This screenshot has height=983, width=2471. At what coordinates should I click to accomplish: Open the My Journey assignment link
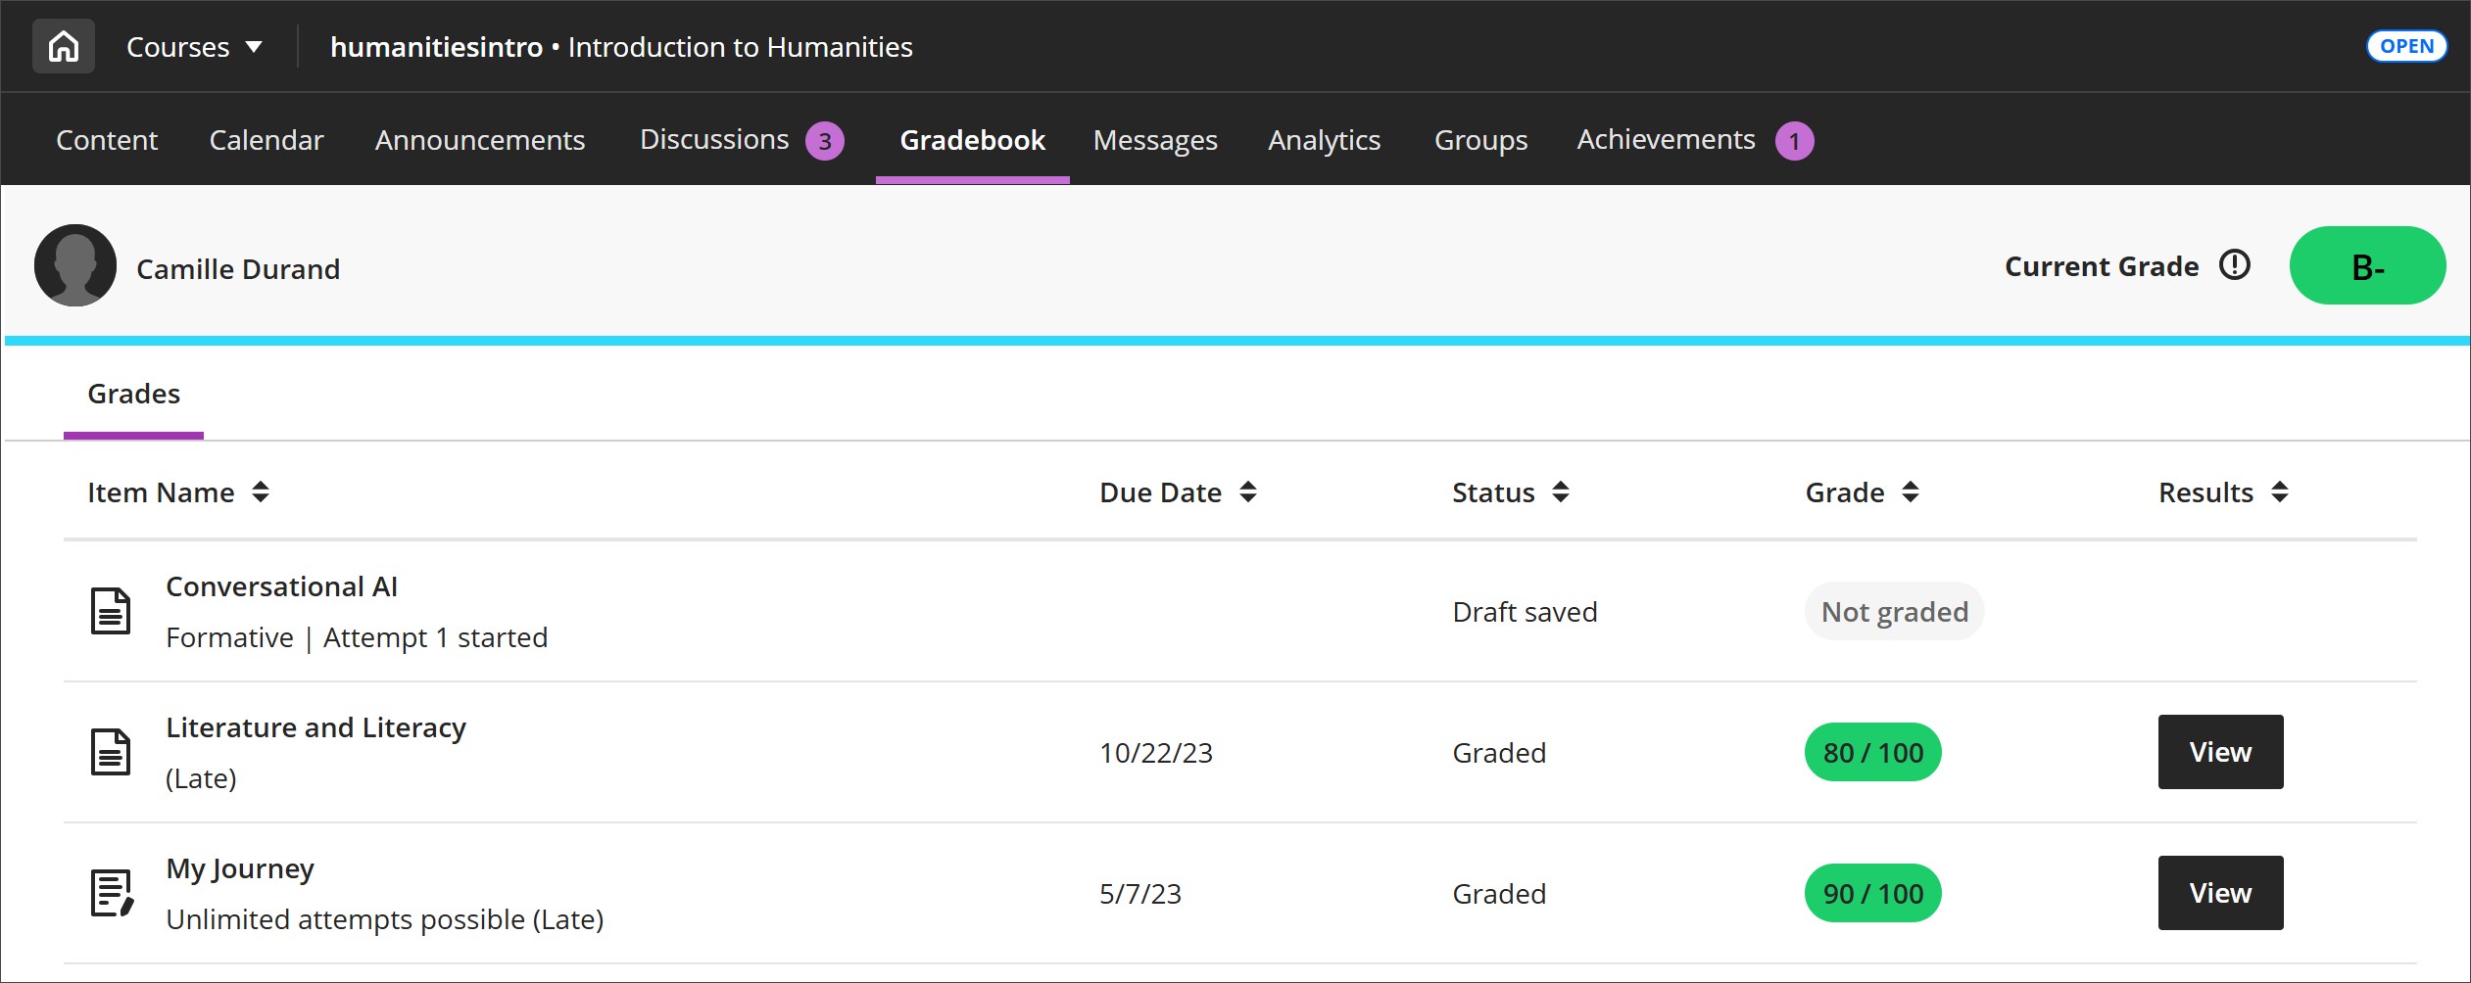[x=240, y=867]
